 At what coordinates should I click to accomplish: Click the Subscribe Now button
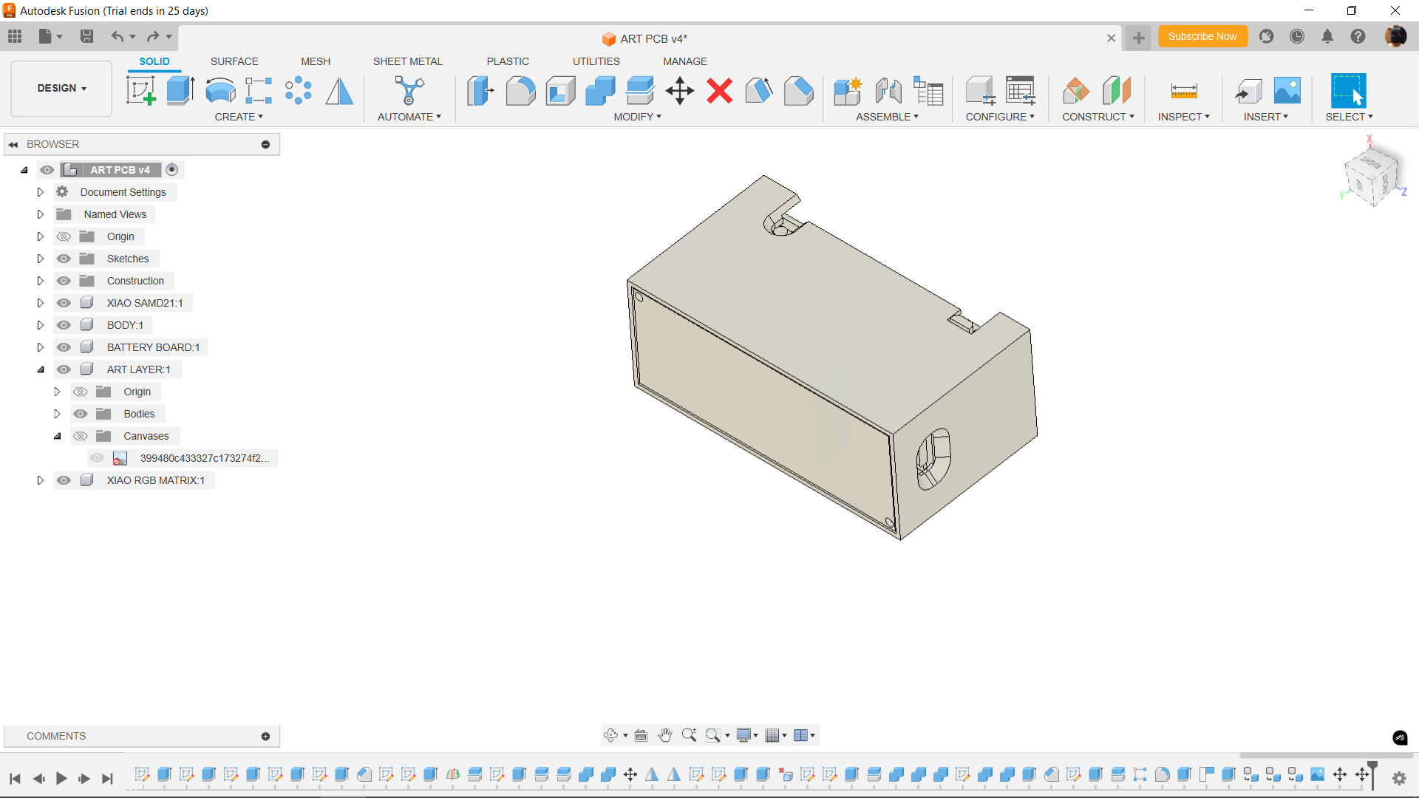pos(1202,36)
